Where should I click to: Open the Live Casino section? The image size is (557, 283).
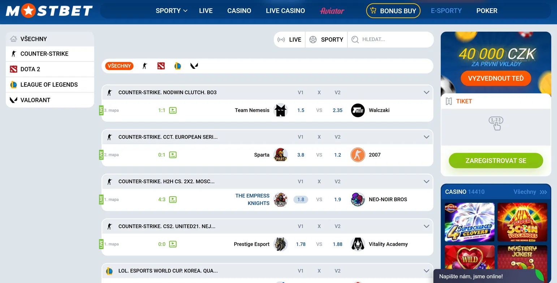[285, 11]
